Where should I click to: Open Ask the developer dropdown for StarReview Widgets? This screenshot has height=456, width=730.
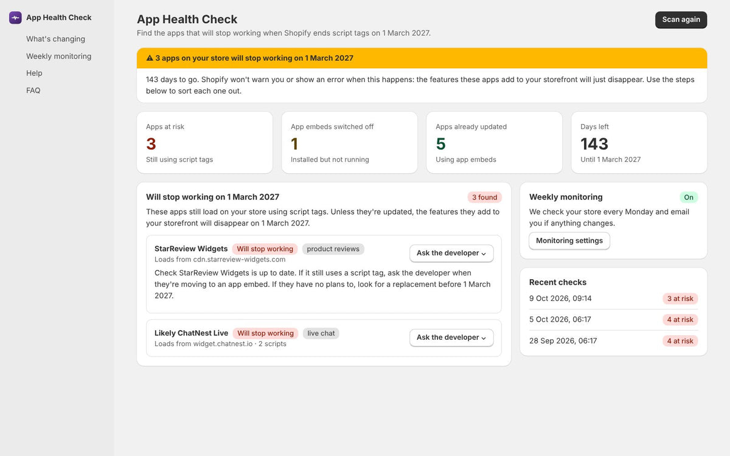coord(451,253)
